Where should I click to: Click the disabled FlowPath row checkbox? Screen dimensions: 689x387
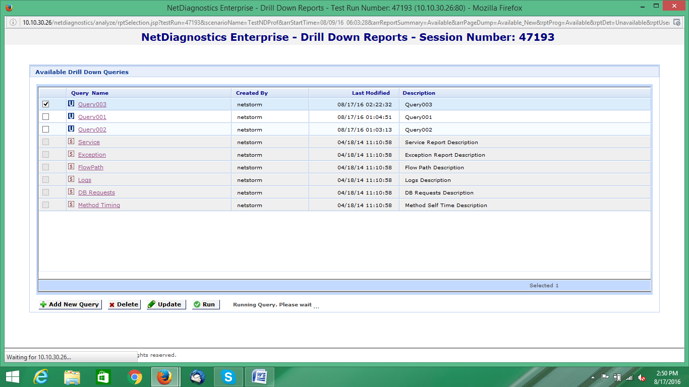[x=46, y=167]
